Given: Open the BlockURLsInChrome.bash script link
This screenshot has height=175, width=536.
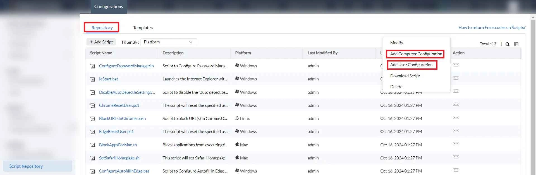Looking at the screenshot, I should [x=122, y=119].
